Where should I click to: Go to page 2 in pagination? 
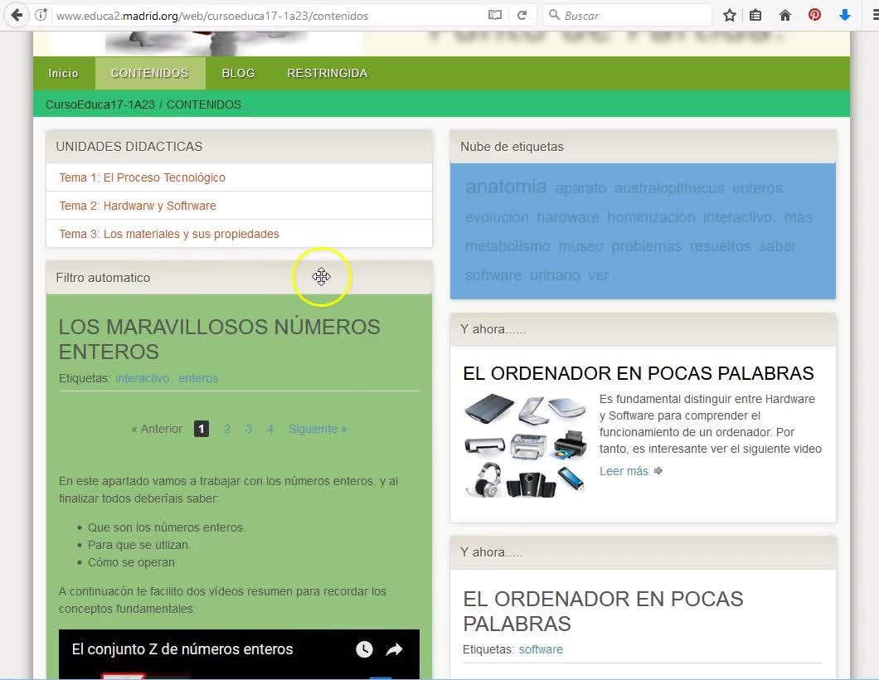[226, 429]
